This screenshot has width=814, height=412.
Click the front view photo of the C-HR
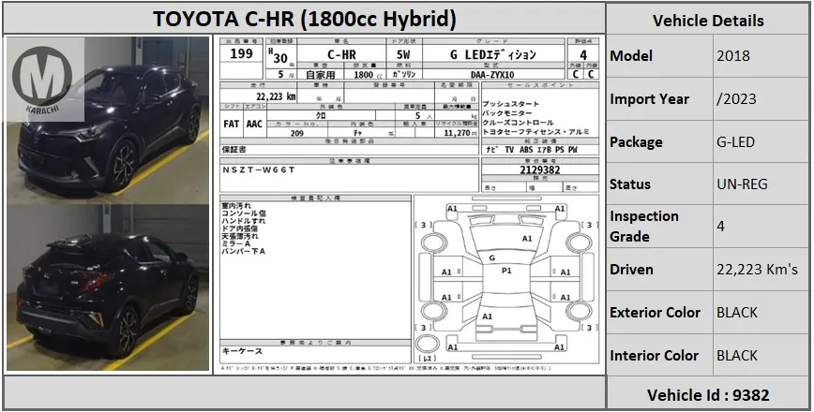[x=108, y=120]
